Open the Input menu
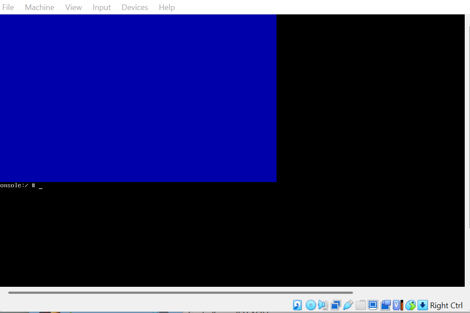The image size is (470, 313). (x=102, y=7)
